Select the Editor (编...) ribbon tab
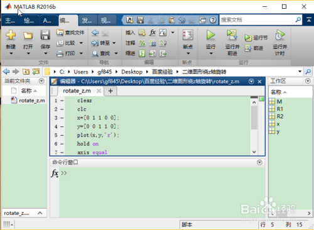The width and height of the screenshot is (314, 230). click(x=68, y=21)
